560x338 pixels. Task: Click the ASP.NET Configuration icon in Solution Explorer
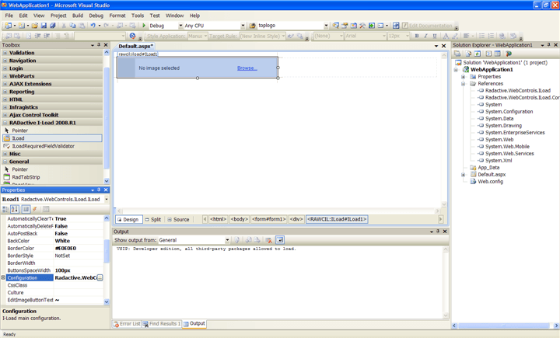[509, 54]
